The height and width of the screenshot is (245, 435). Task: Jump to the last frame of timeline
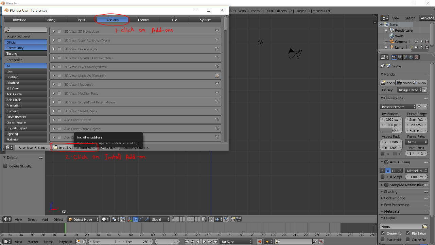click(x=215, y=242)
